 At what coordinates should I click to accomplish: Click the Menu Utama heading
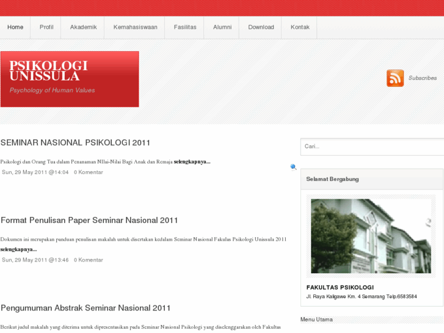316,320
